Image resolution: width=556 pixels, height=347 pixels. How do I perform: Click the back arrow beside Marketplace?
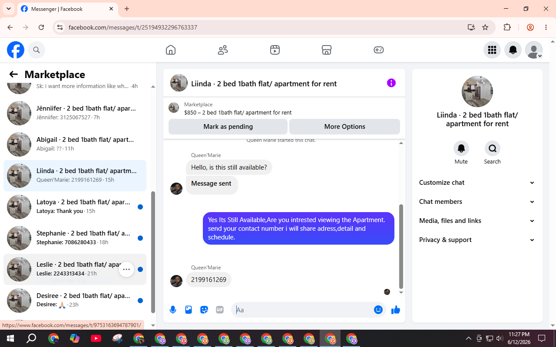click(13, 74)
